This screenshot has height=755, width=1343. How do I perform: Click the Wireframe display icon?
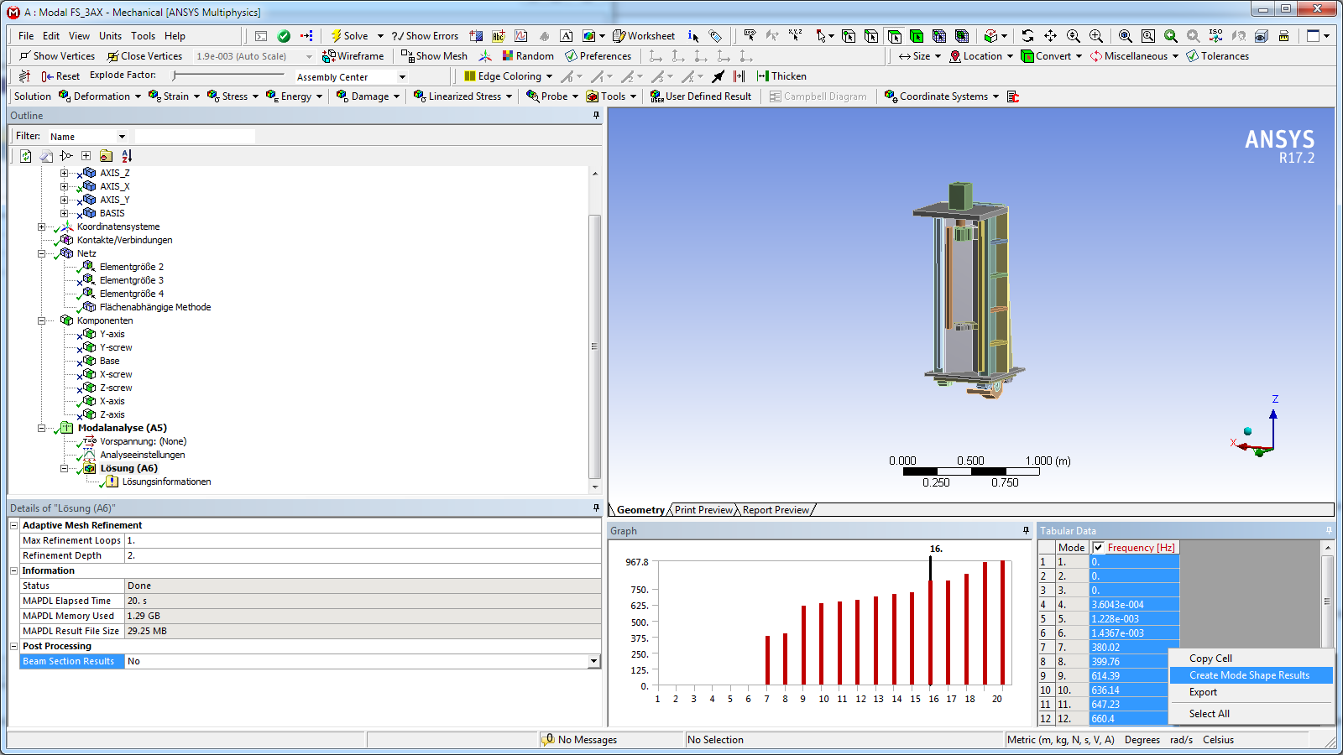pos(353,56)
